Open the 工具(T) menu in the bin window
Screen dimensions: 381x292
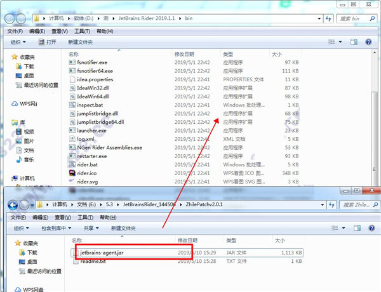[x=82, y=31]
